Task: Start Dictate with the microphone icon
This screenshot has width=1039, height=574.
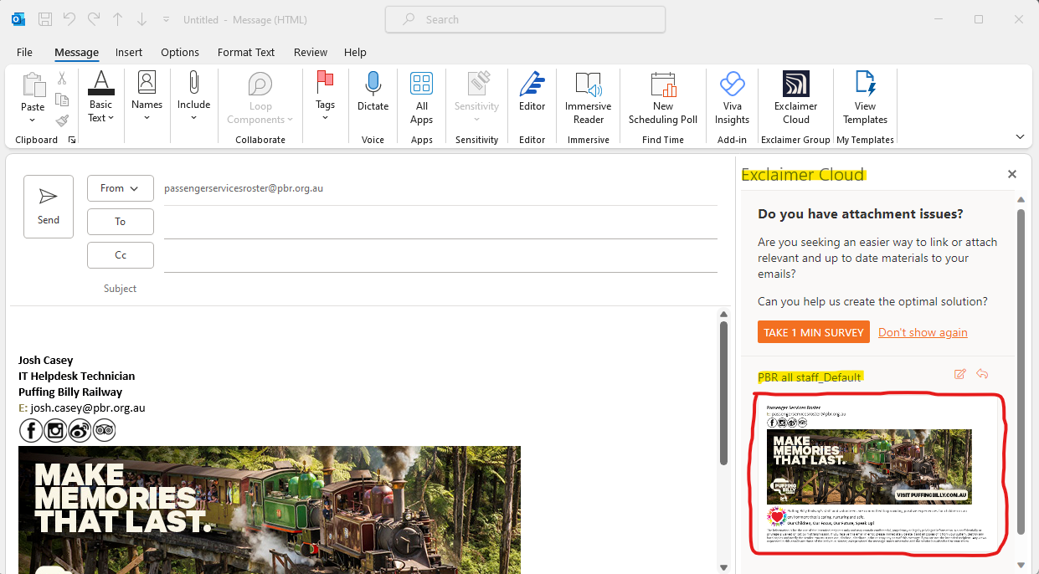Action: pos(373,92)
